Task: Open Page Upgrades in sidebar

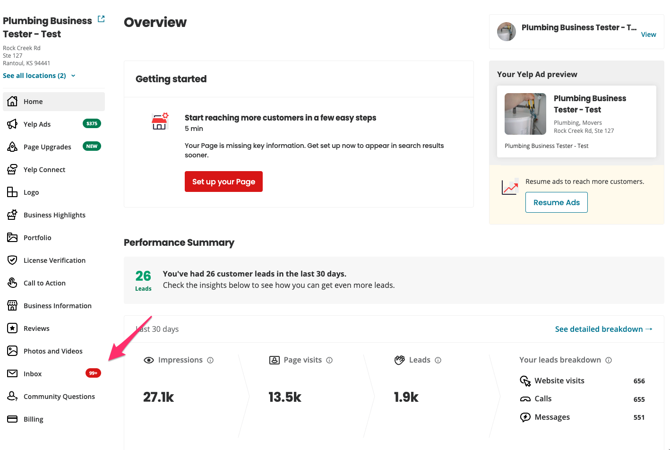Action: coord(54,147)
